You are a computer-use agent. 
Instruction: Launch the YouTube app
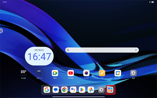[71, 73]
